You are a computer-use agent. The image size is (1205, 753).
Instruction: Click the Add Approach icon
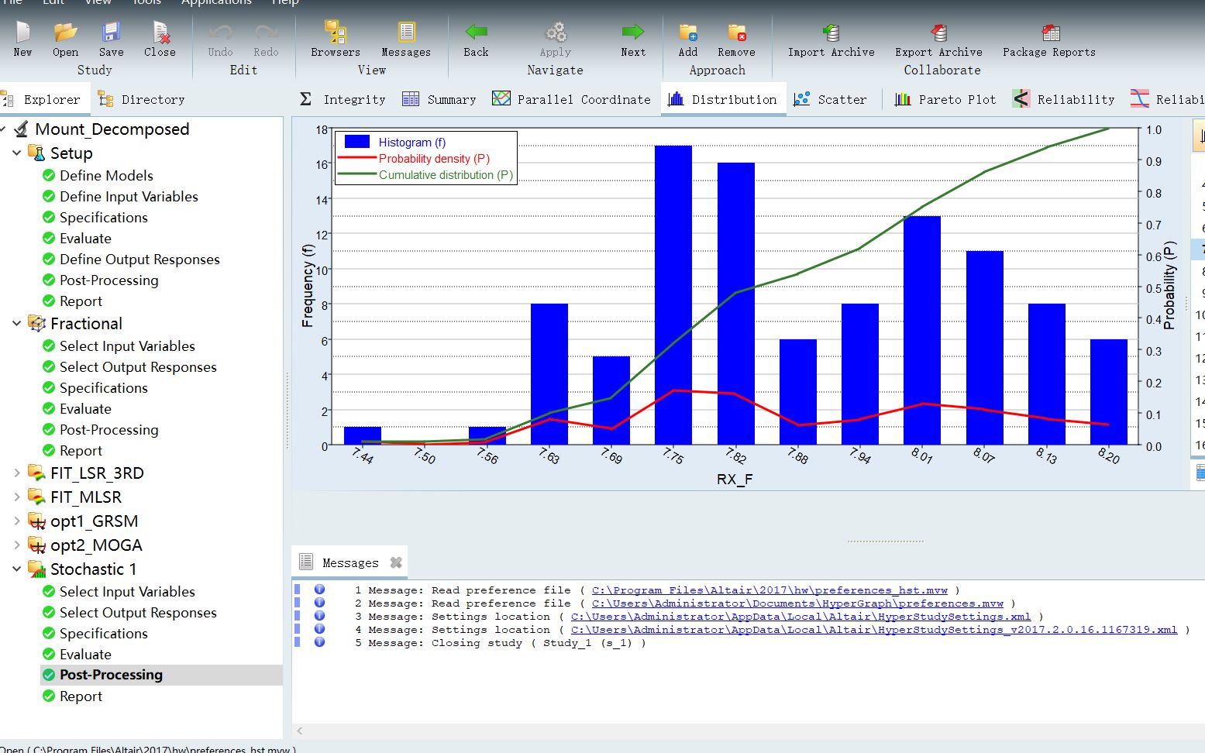click(688, 33)
